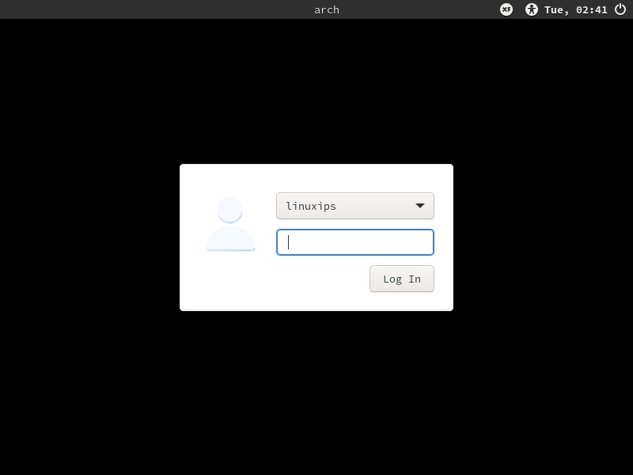633x475 pixels.
Task: Open the Xfce session selector icon
Action: [506, 9]
